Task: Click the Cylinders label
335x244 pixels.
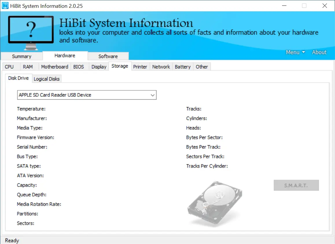Action: pos(196,118)
